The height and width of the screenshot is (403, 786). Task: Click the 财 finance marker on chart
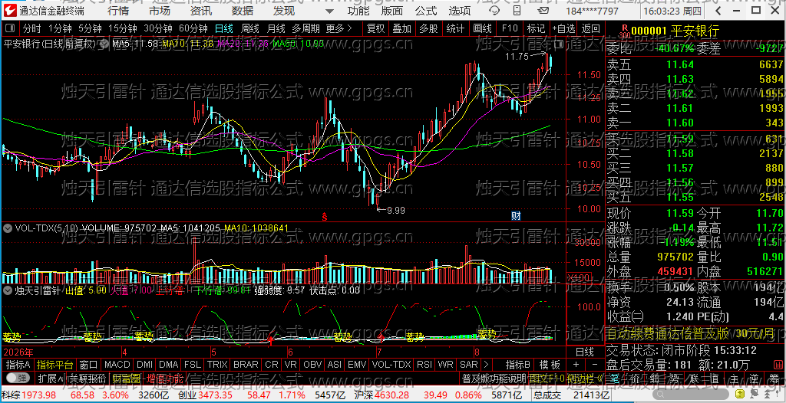point(516,216)
